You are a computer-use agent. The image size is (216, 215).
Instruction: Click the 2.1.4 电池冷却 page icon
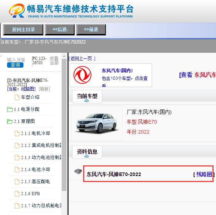pos(17,170)
